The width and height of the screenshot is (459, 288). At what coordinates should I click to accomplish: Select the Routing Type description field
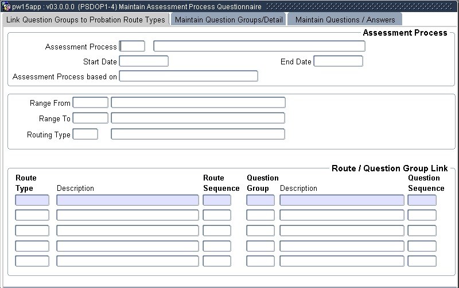click(198, 135)
